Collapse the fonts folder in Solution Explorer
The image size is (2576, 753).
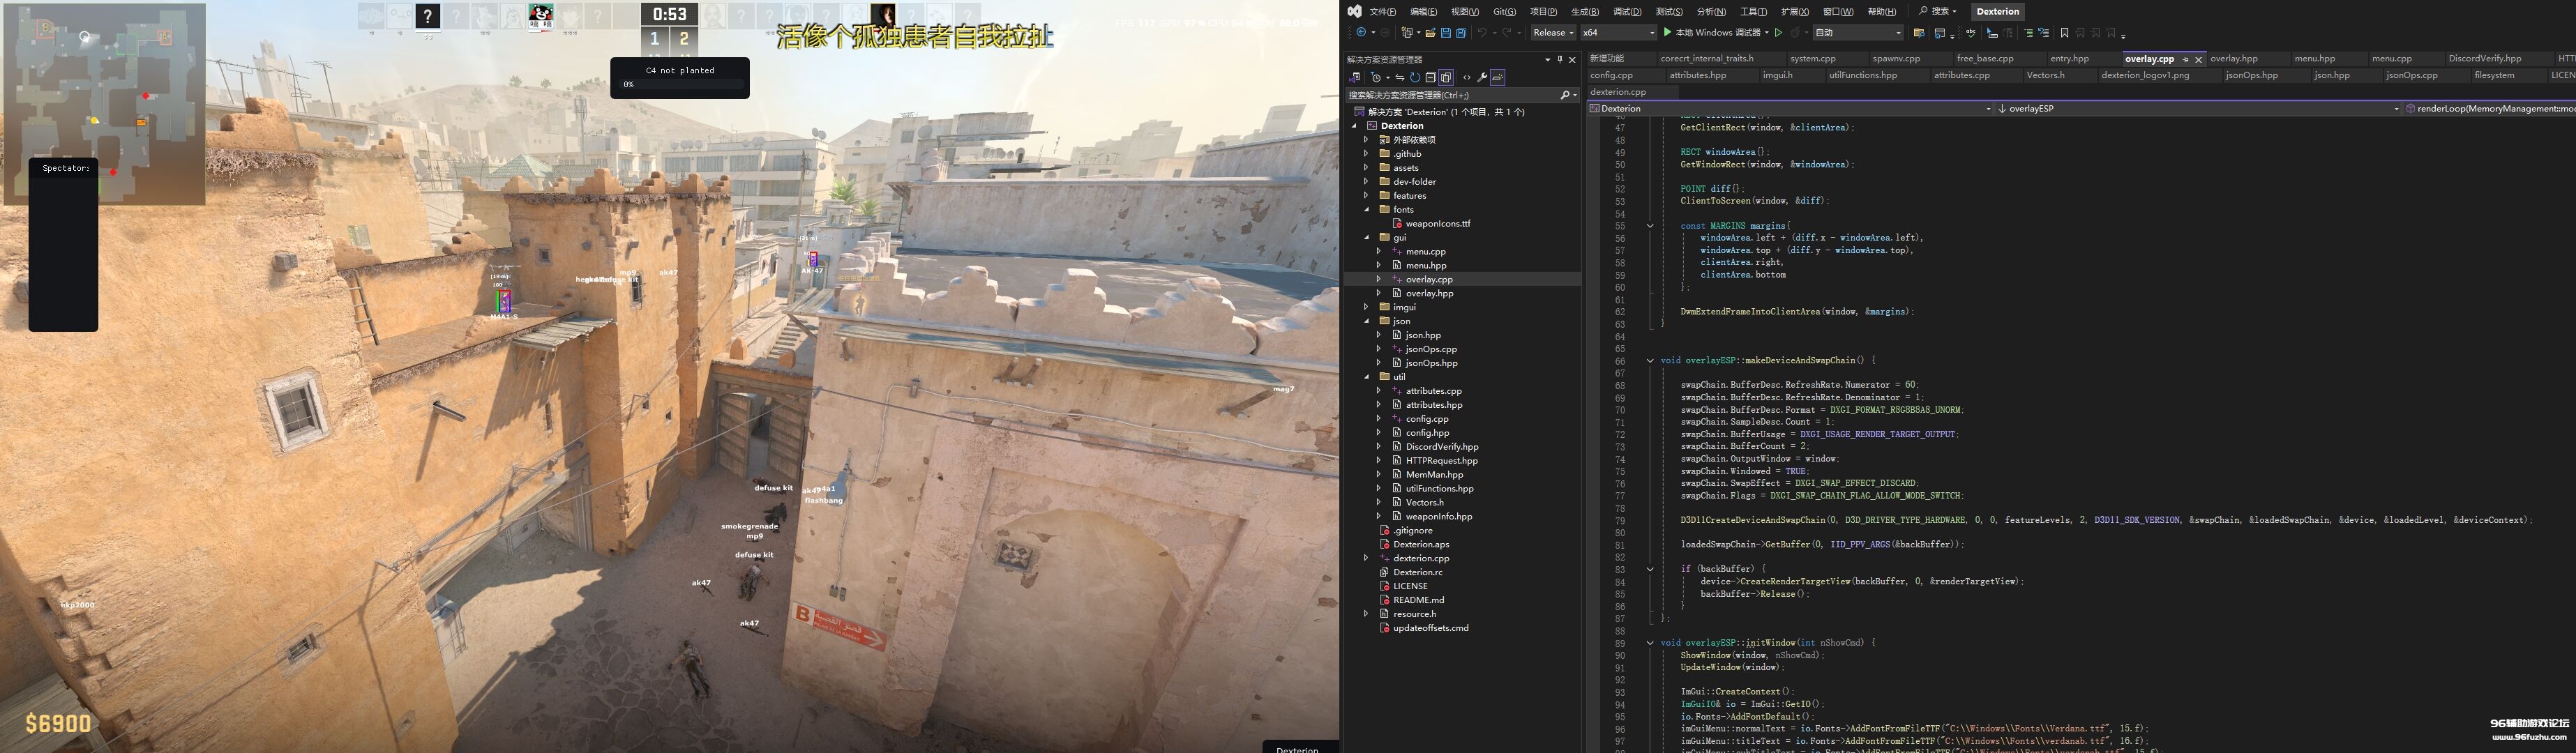pyautogui.click(x=1367, y=210)
